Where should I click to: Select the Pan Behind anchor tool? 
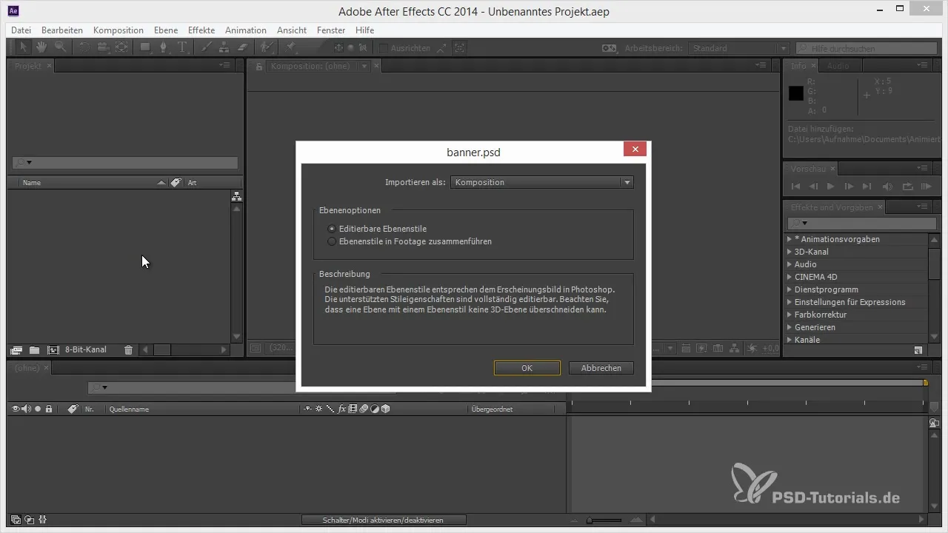click(121, 48)
